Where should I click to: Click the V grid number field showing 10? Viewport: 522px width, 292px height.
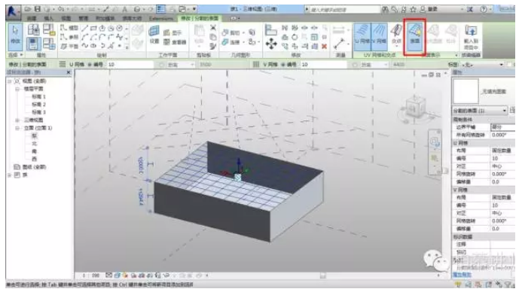tap(323, 65)
